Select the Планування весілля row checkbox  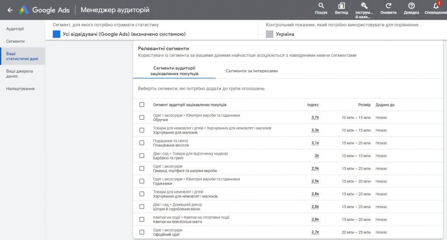142,143
